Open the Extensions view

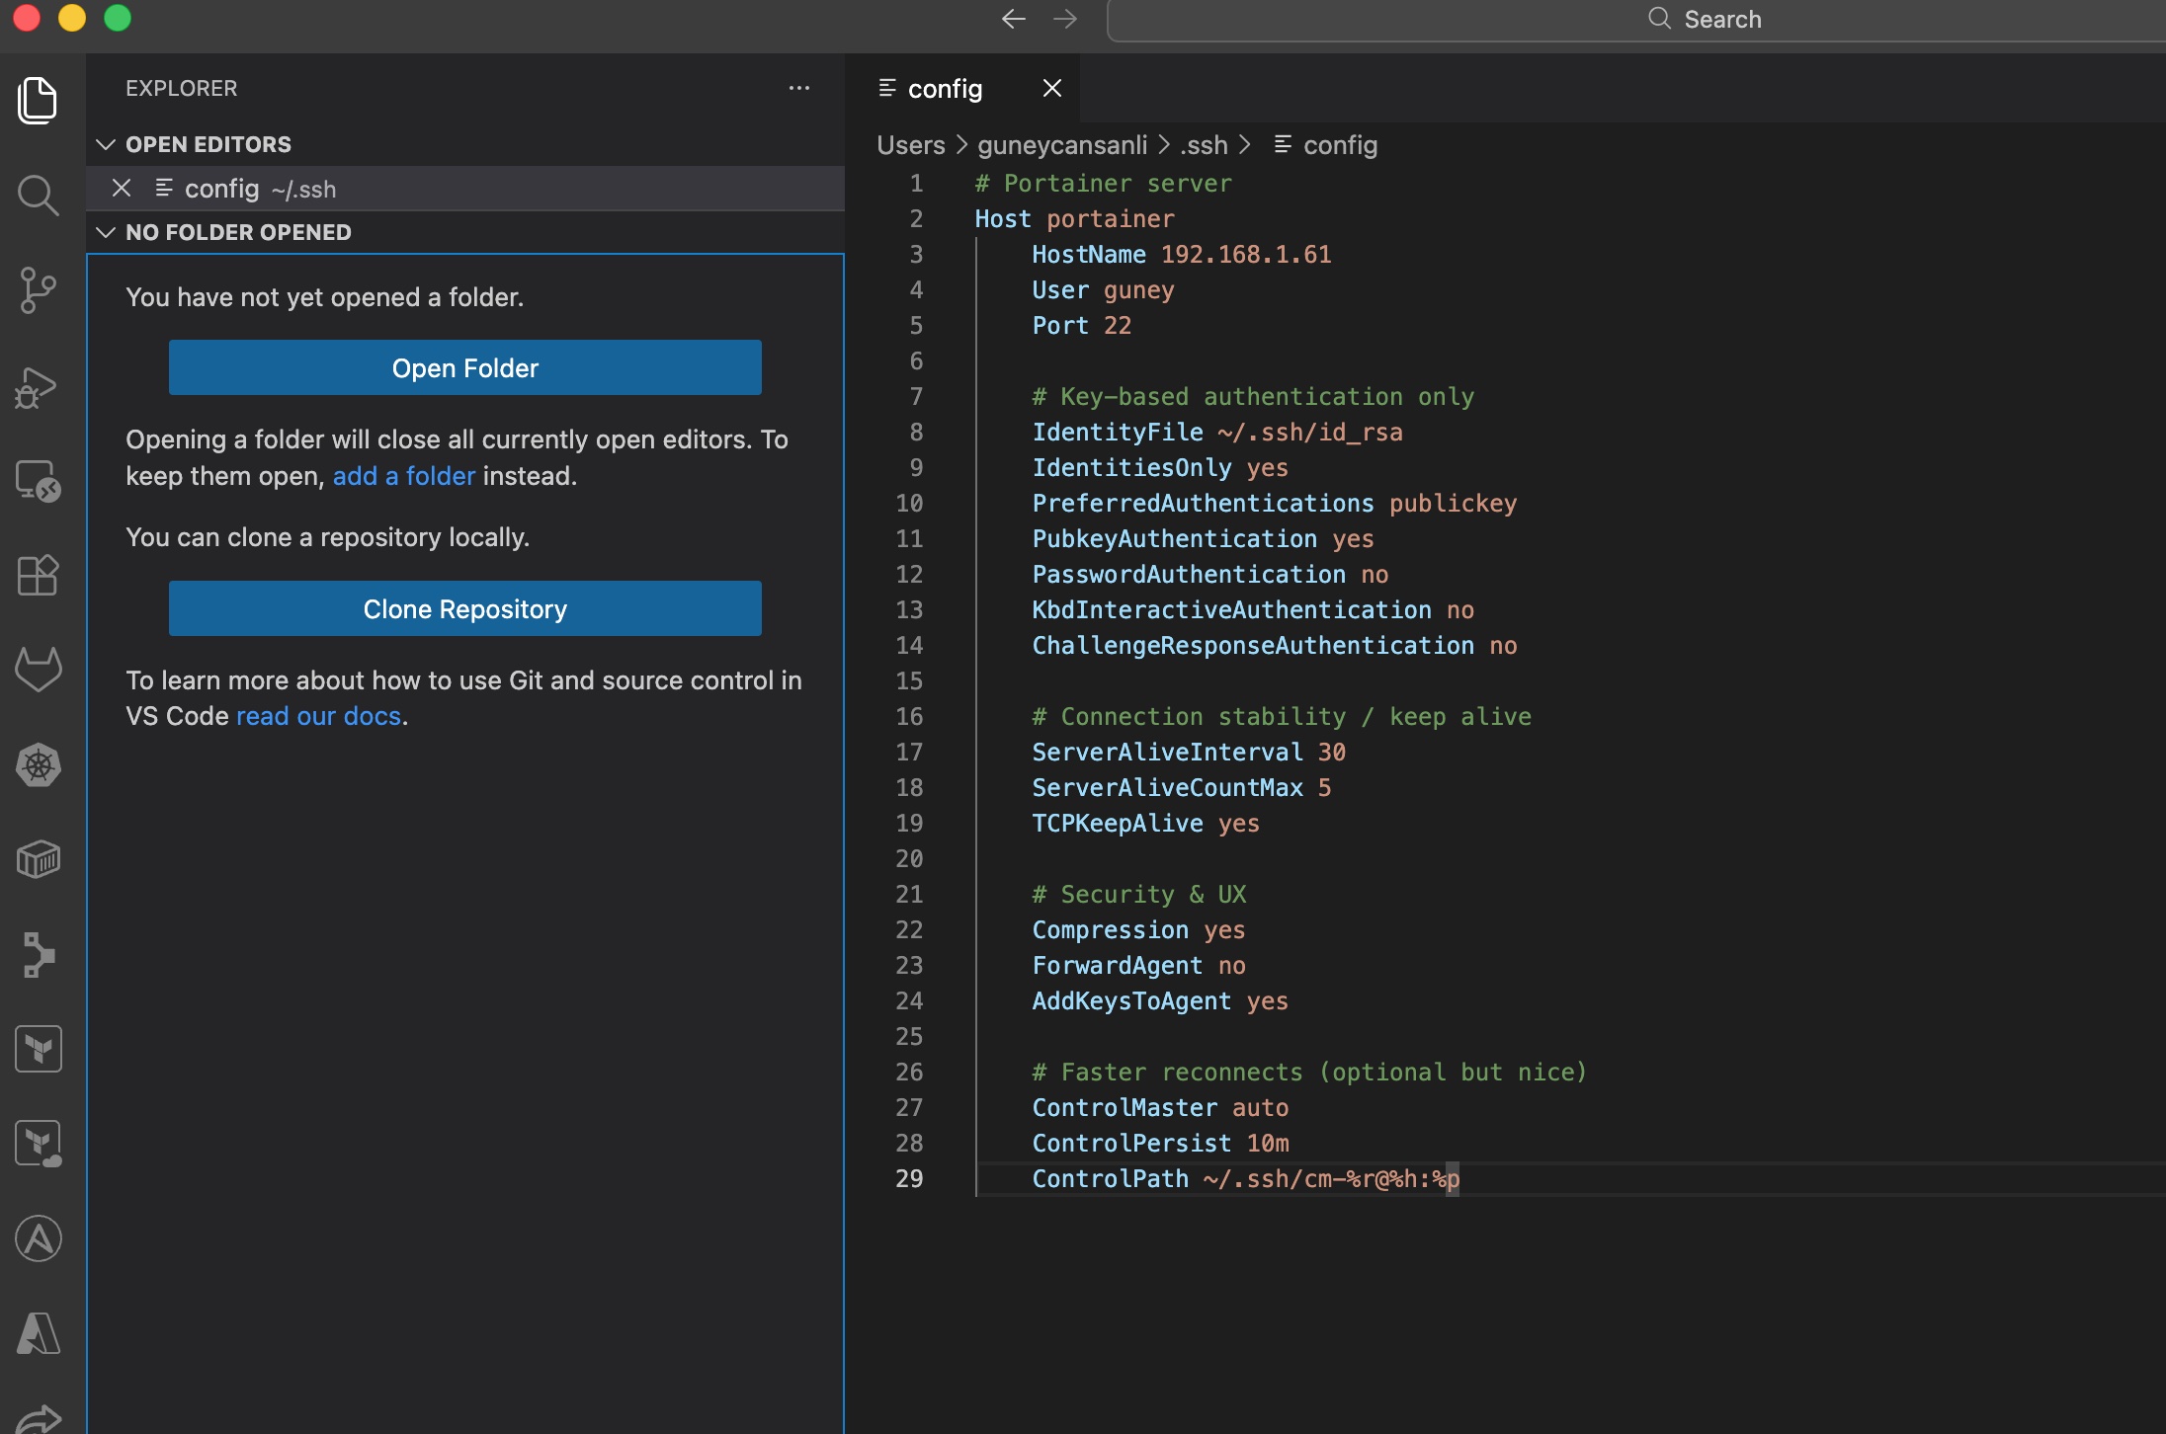[39, 576]
